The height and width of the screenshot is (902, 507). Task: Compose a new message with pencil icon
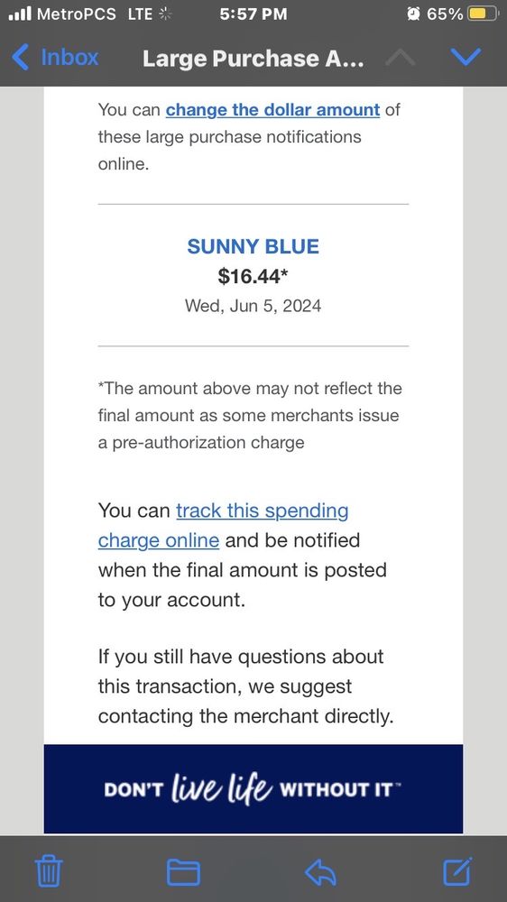pos(458,871)
